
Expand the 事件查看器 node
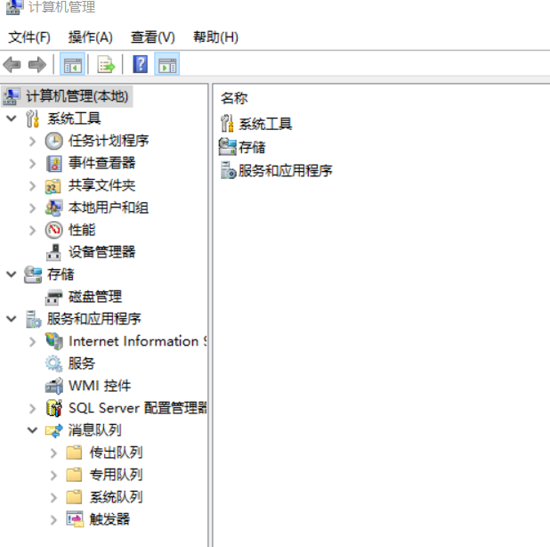pyautogui.click(x=33, y=163)
